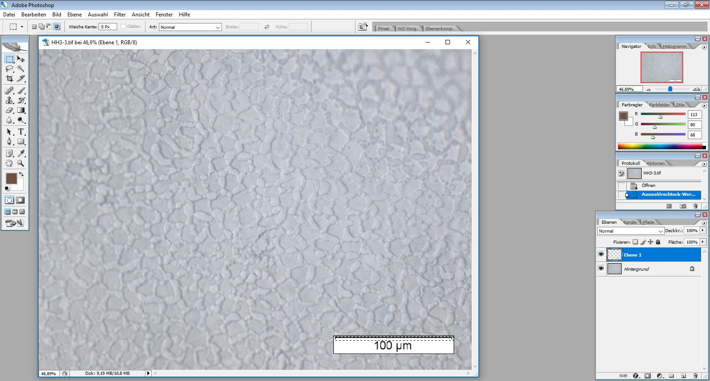
Task: Hide the Hintergrund layer
Action: coord(601,268)
